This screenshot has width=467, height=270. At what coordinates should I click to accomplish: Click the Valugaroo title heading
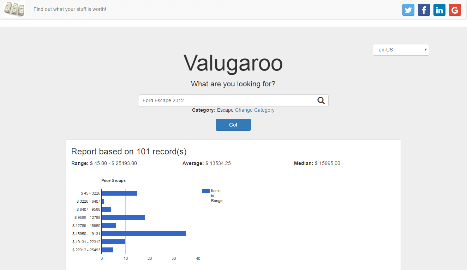click(x=233, y=63)
